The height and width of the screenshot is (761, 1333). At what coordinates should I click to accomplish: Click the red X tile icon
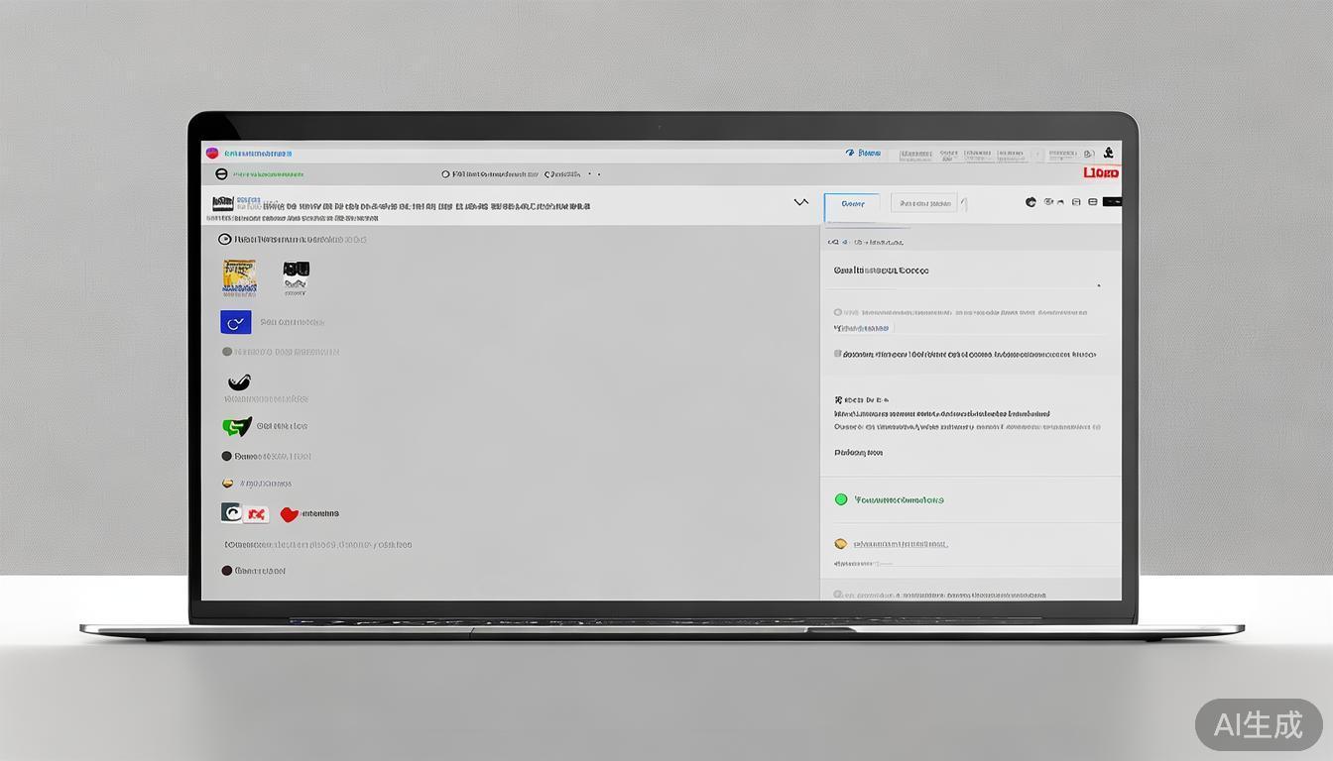[x=257, y=514]
